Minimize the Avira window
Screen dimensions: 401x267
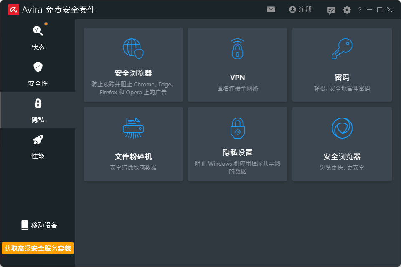(x=370, y=10)
